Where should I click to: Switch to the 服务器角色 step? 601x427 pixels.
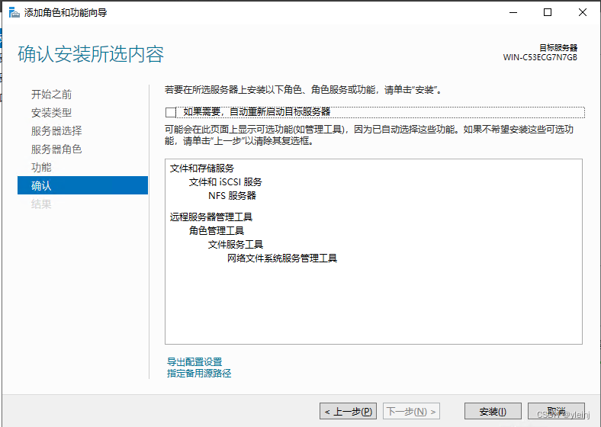56,149
